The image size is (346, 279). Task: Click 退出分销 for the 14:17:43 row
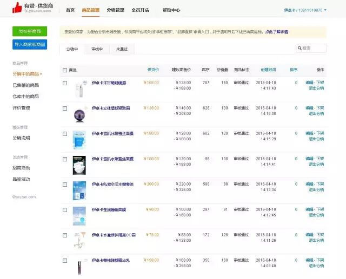(316, 89)
